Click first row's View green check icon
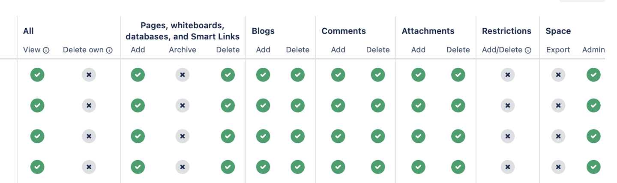The height and width of the screenshot is (183, 617). pos(37,75)
